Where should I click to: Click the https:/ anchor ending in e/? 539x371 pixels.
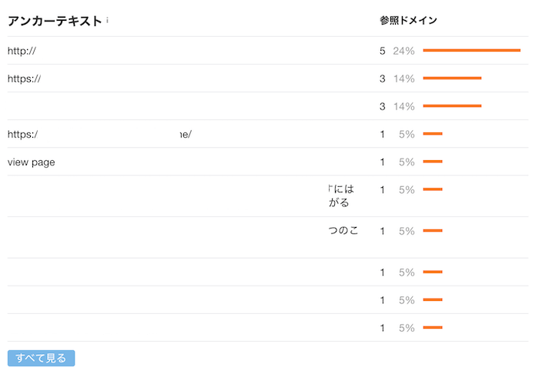click(x=99, y=135)
